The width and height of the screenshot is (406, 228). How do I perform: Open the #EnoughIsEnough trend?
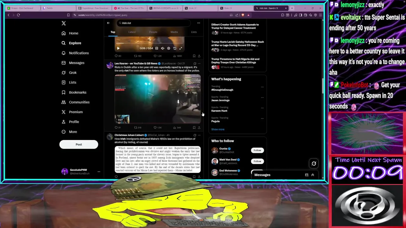(x=222, y=90)
